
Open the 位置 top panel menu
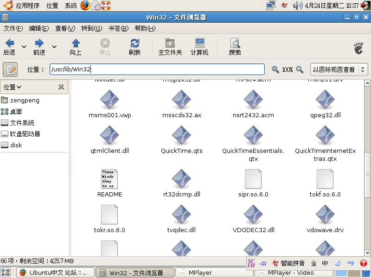(52, 6)
